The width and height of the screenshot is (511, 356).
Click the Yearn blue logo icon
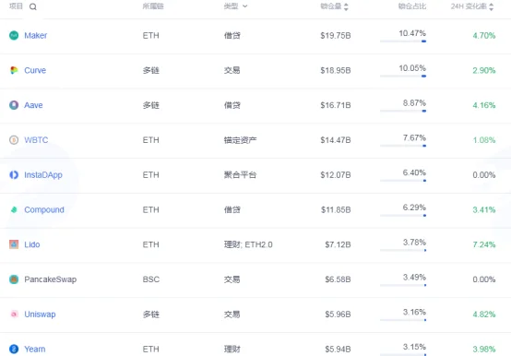click(x=14, y=349)
